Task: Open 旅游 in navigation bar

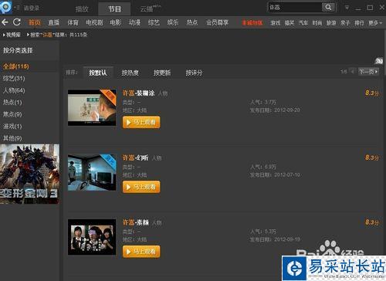Action: coord(331,23)
